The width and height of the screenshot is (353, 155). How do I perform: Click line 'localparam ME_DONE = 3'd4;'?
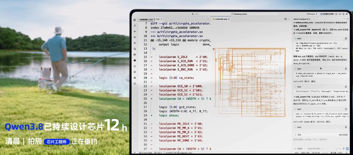[181, 141]
